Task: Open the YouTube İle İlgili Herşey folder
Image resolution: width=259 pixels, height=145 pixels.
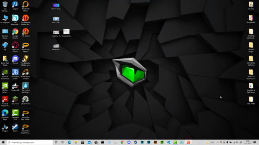Action: coord(251,88)
